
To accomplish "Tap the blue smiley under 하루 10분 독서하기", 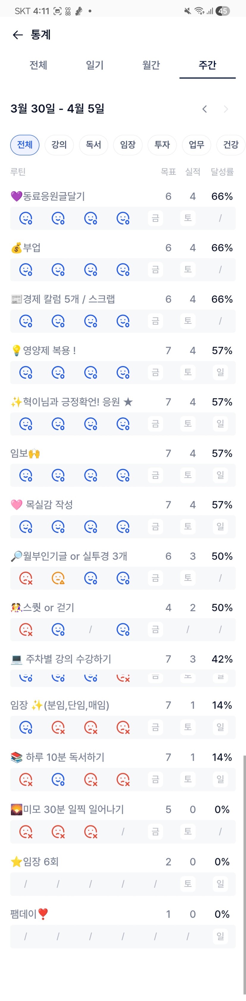I will pos(58,779).
